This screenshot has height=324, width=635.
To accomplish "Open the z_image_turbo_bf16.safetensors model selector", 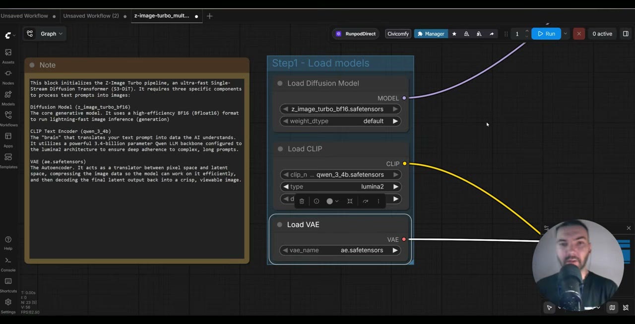I will pos(340,109).
